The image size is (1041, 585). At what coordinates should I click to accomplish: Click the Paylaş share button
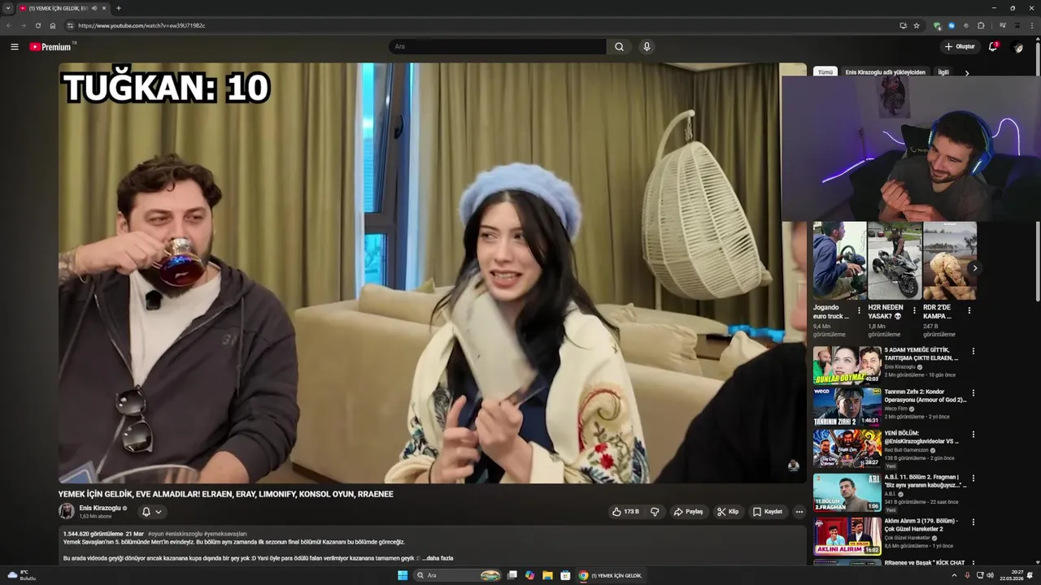pos(688,512)
